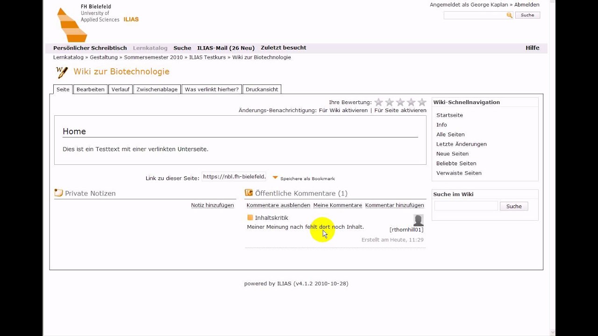This screenshot has height=336, width=598.
Task: Go to Gestaltung breadcrumb
Action: [104, 57]
